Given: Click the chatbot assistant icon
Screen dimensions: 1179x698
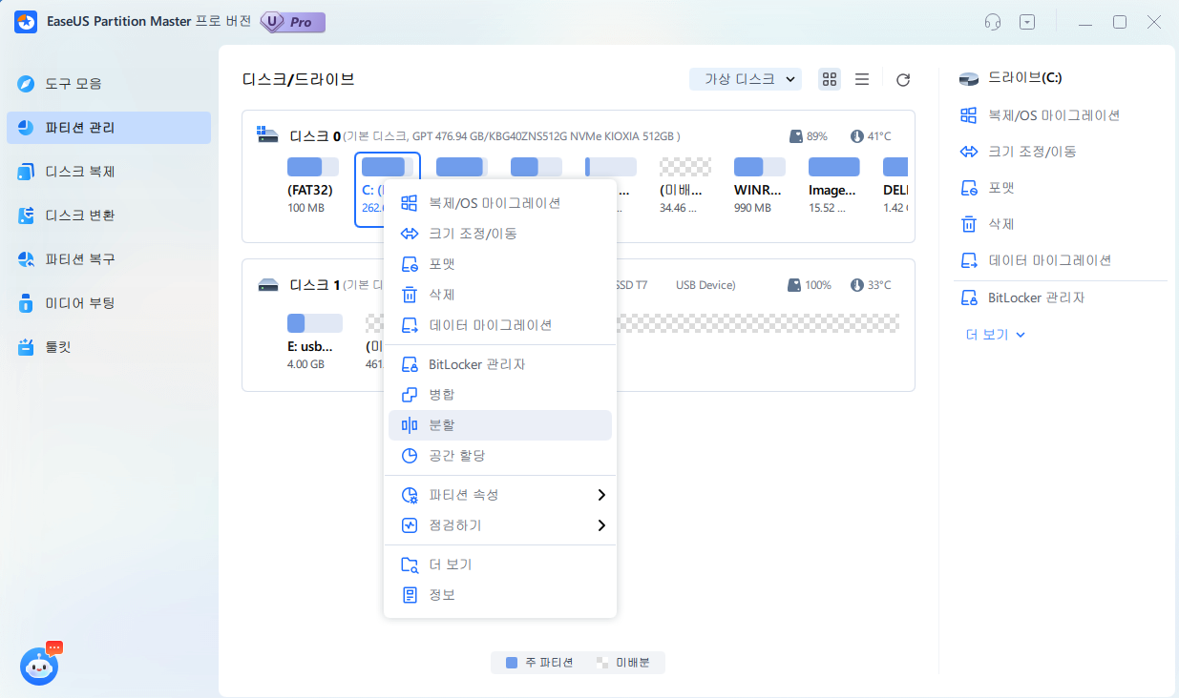Looking at the screenshot, I should (39, 666).
